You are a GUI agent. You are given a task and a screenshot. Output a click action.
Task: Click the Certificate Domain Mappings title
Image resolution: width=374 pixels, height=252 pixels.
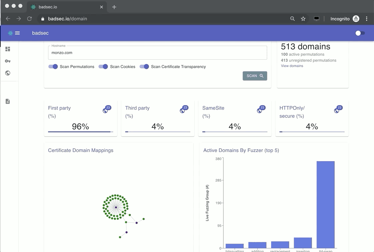80,150
